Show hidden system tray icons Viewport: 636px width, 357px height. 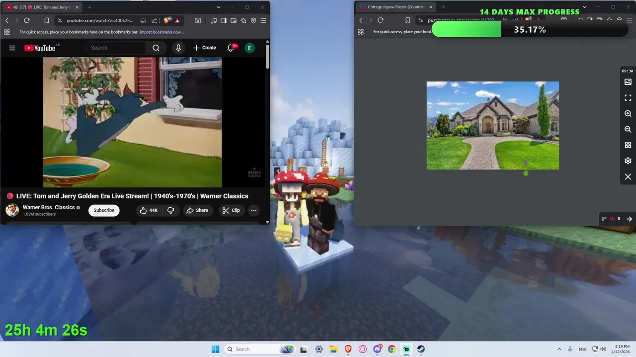click(559, 349)
